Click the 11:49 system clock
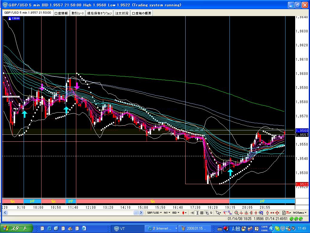The height and width of the screenshot is (233, 310). 302,228
